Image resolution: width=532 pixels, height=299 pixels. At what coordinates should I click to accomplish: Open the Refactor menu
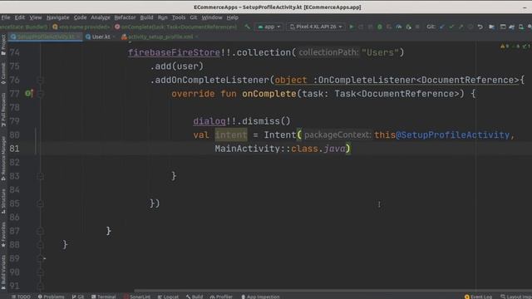tap(125, 17)
